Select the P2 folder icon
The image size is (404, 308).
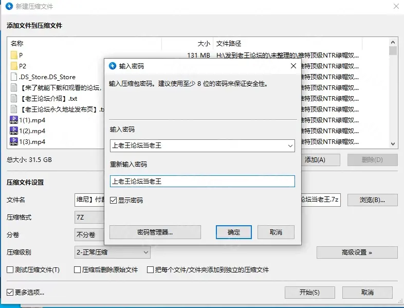point(14,66)
